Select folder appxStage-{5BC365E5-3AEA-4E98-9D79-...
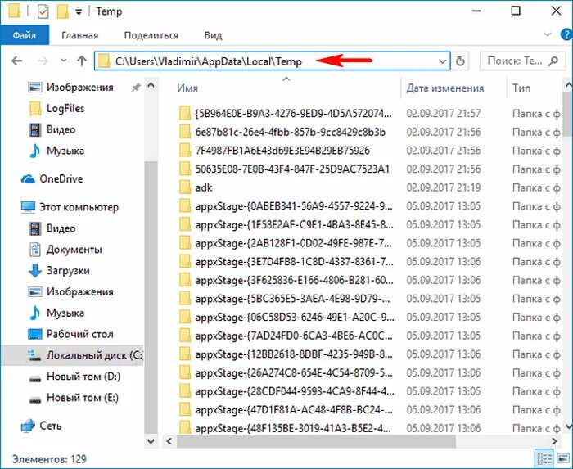 284,299
